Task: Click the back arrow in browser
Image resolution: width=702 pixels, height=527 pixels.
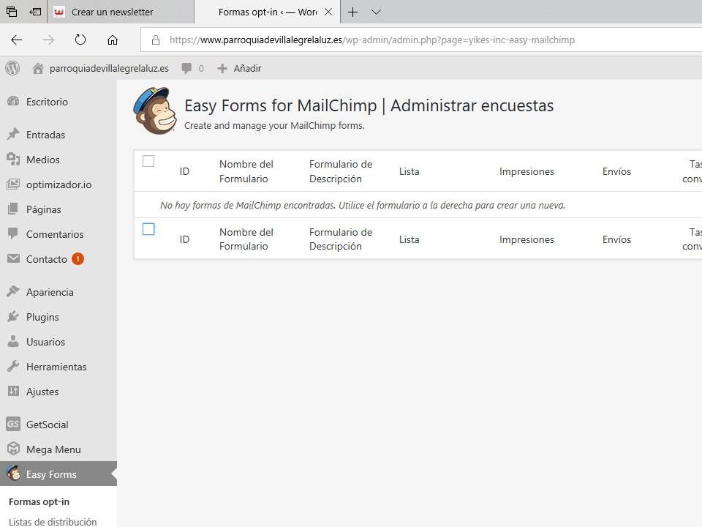Action: [17, 40]
